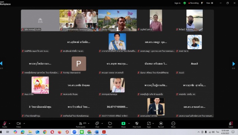
Task: Open Task View on the taskbar
Action: (x=7, y=132)
